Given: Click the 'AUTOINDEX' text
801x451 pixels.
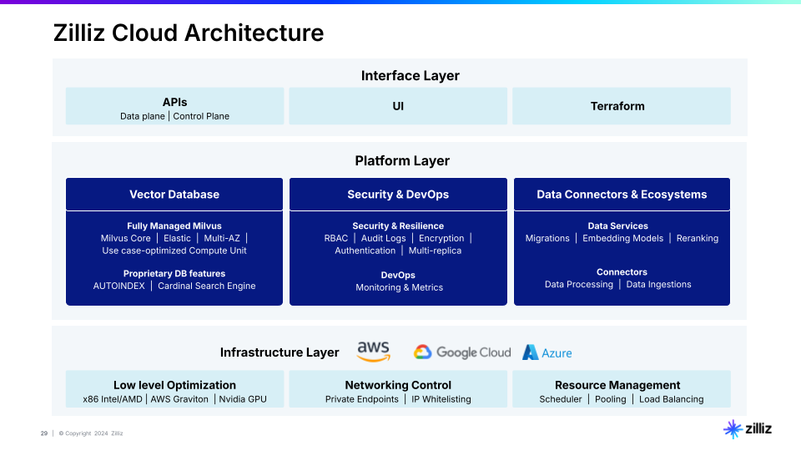Looking at the screenshot, I should (x=119, y=286).
